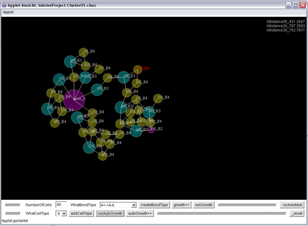308x226 pixels.
Task: Select the large purple kern_5 node
Action: click(74, 100)
